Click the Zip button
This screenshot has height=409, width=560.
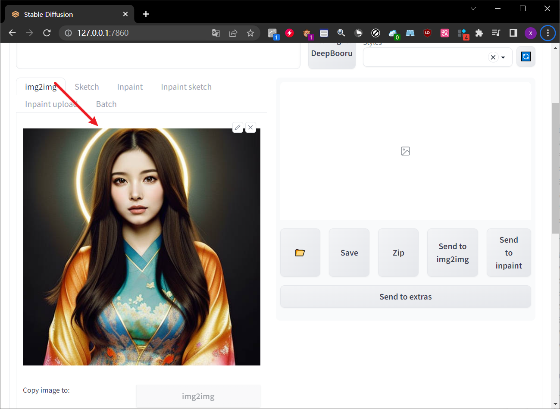[x=398, y=253]
